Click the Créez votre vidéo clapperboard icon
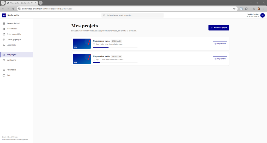Image resolution: width=267 pixels, height=143 pixels. click(x=4, y=34)
